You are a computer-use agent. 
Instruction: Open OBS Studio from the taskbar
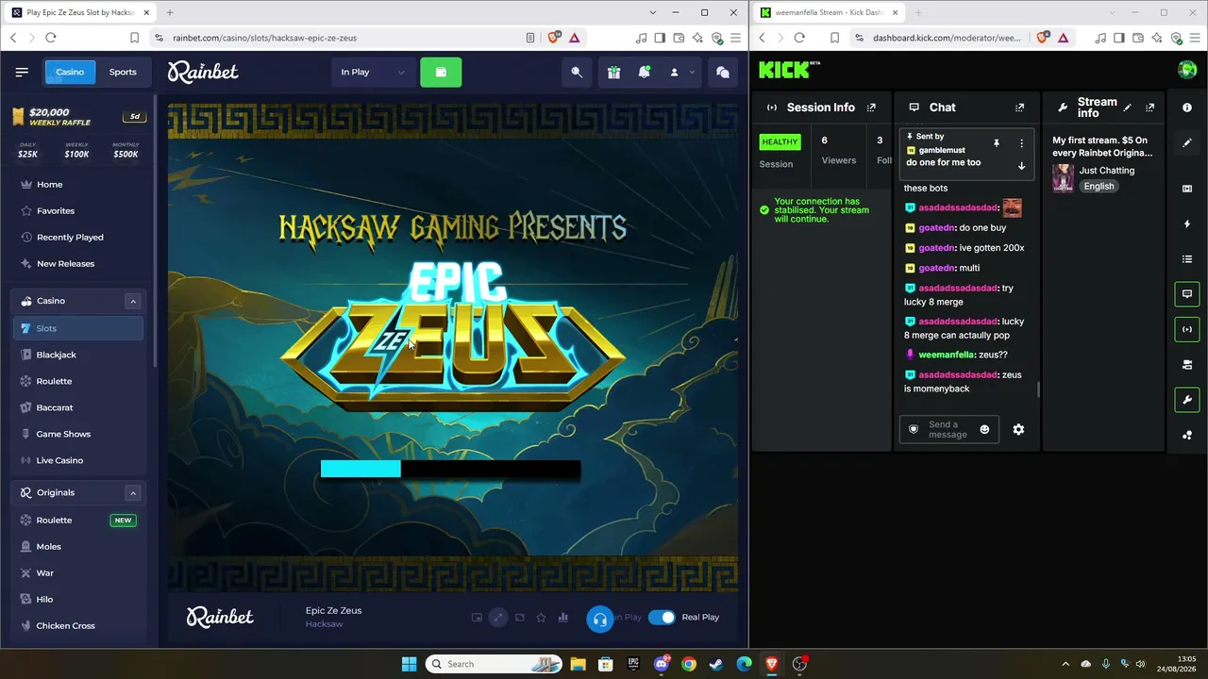[x=799, y=664]
